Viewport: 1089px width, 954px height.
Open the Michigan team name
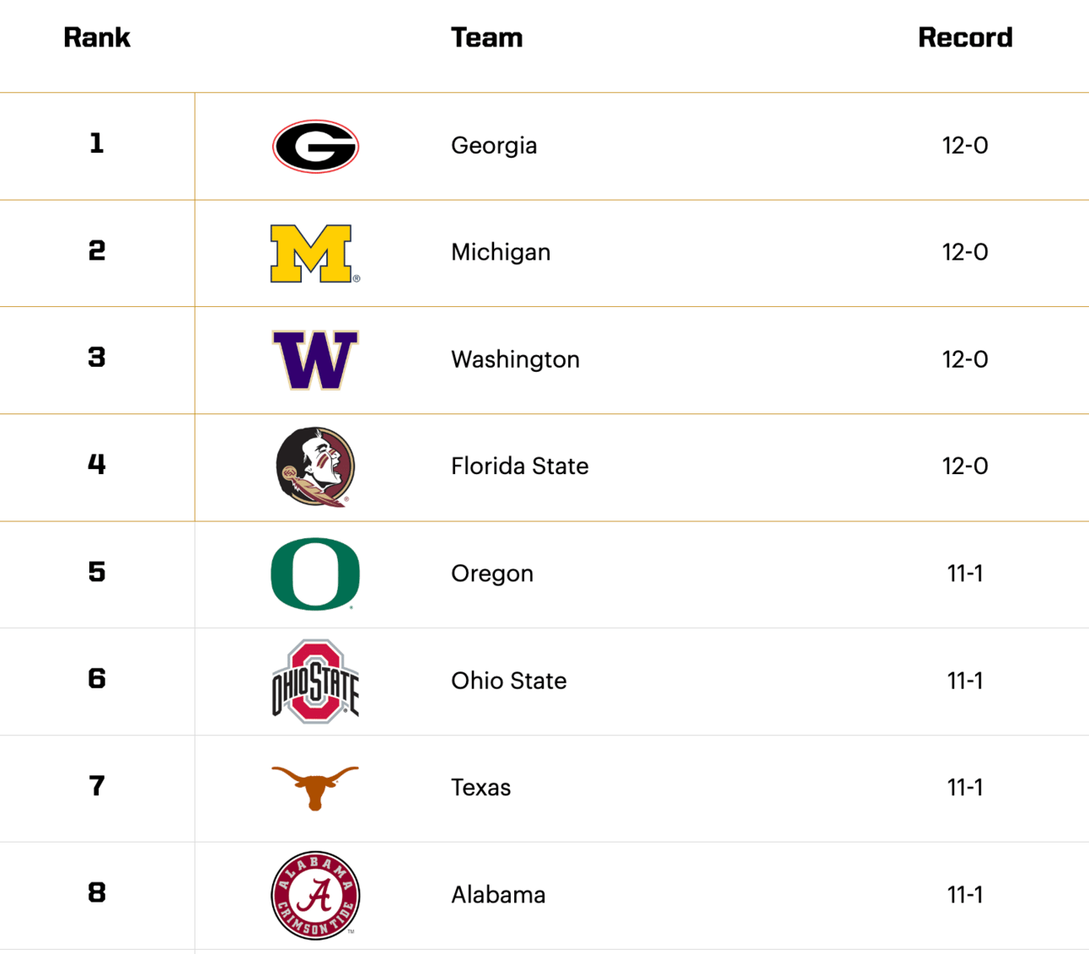click(x=501, y=252)
